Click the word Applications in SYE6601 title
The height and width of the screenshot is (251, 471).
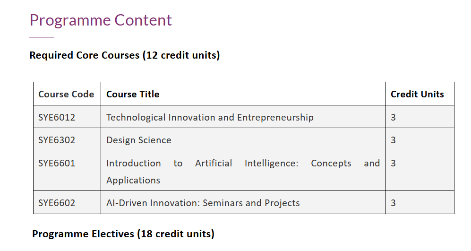point(133,181)
